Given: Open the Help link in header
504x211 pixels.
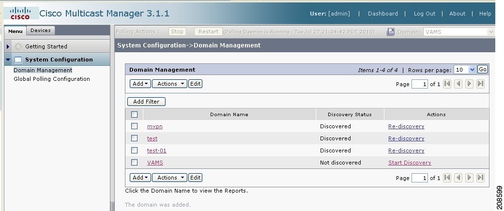Looking at the screenshot, I should coord(485,14).
